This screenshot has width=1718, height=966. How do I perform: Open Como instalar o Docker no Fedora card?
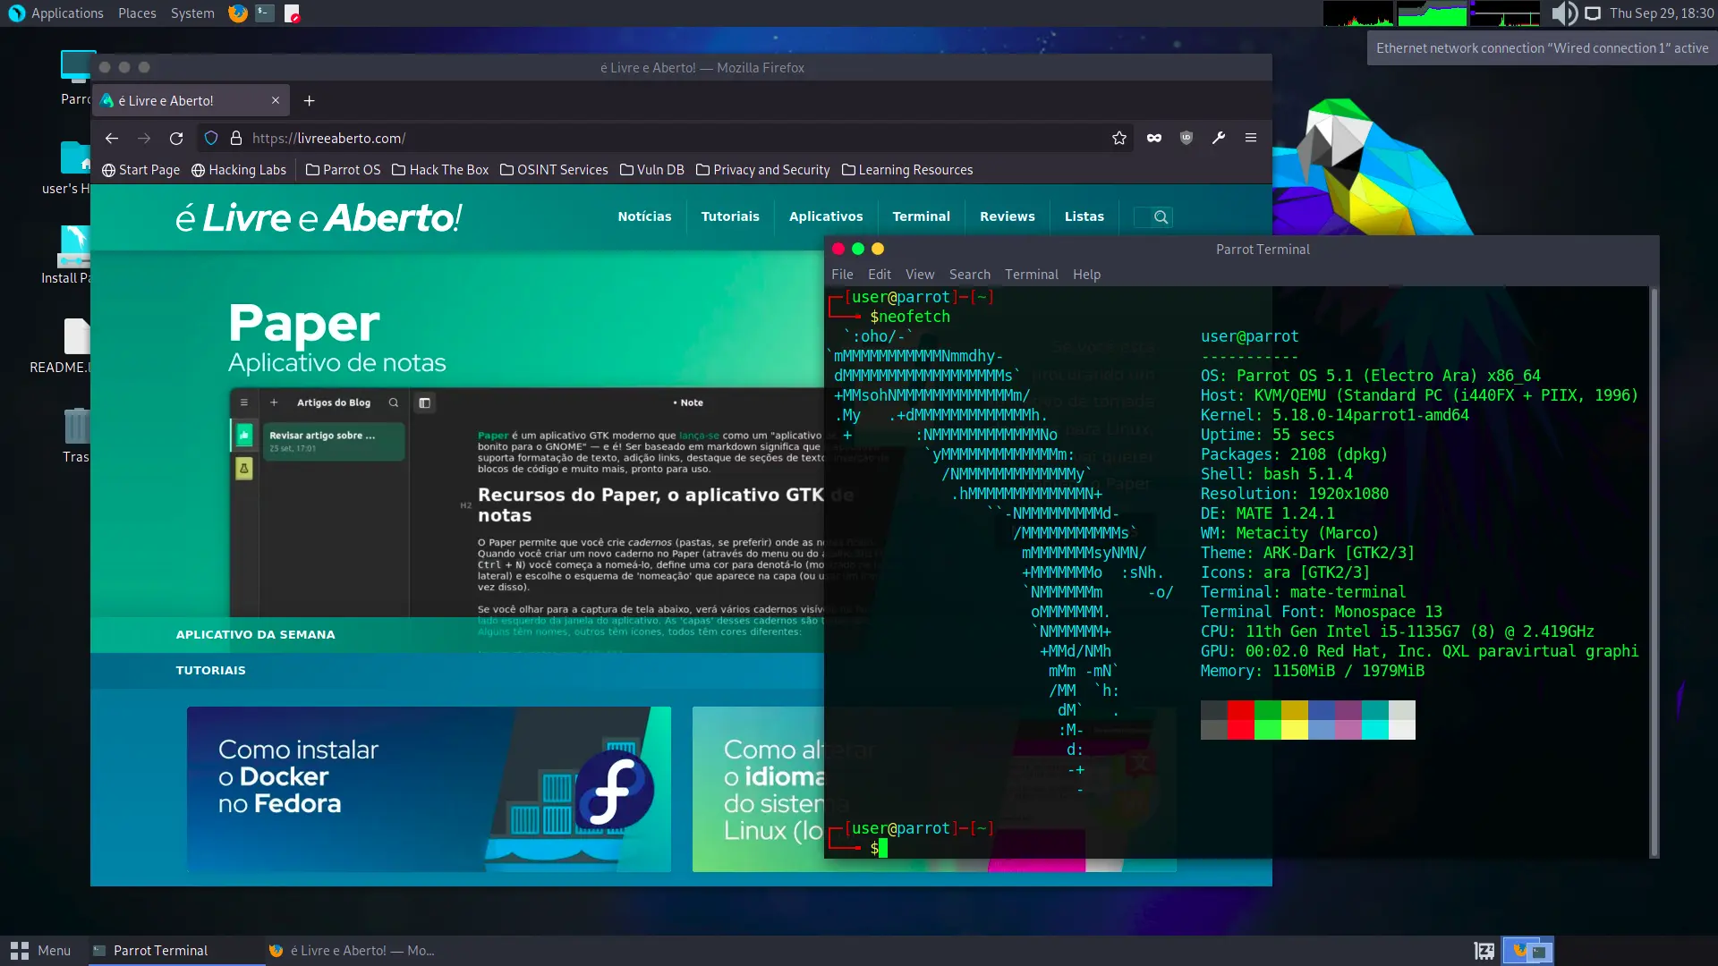[x=429, y=789]
